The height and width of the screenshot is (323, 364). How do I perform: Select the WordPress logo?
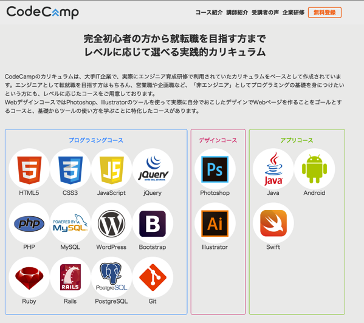click(111, 223)
